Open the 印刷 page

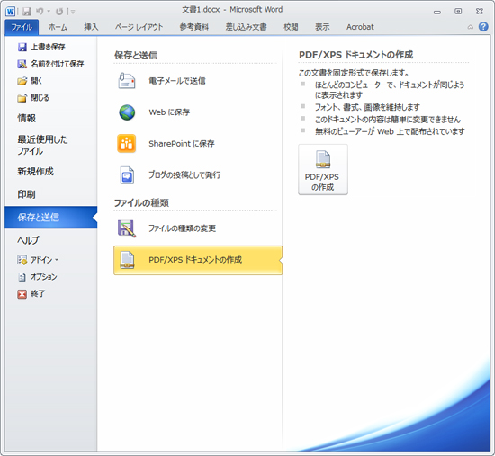point(26,194)
